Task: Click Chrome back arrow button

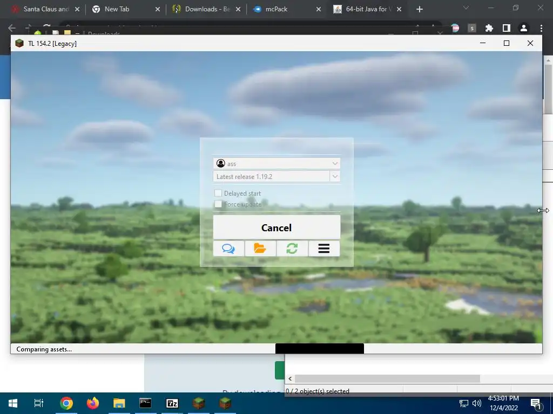Action: 12,28
